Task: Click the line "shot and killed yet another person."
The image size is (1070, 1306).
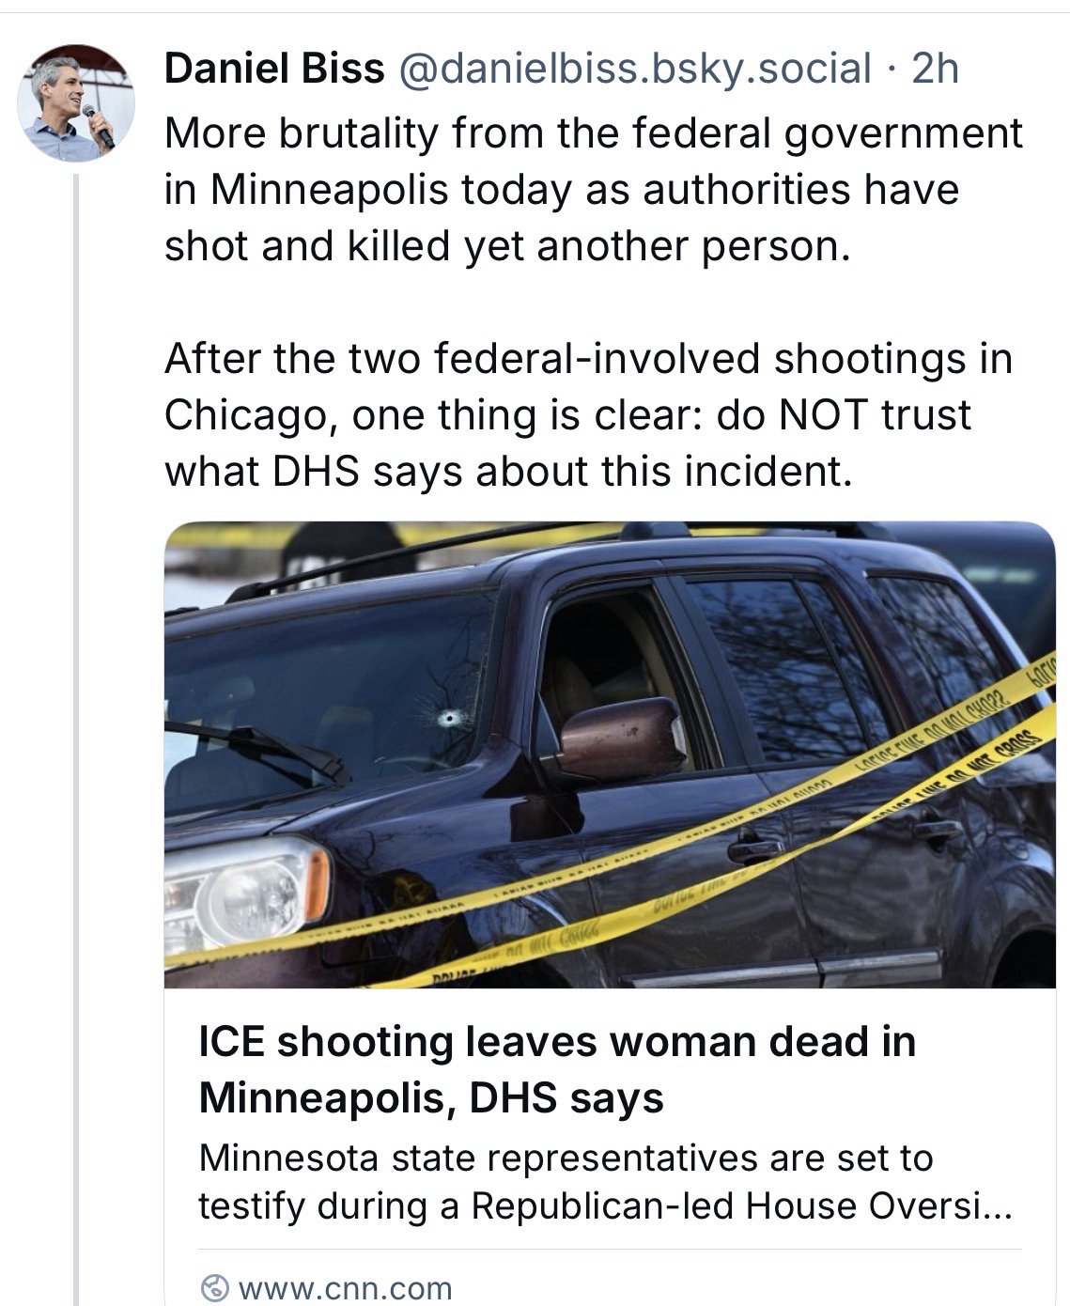Action: [x=507, y=246]
